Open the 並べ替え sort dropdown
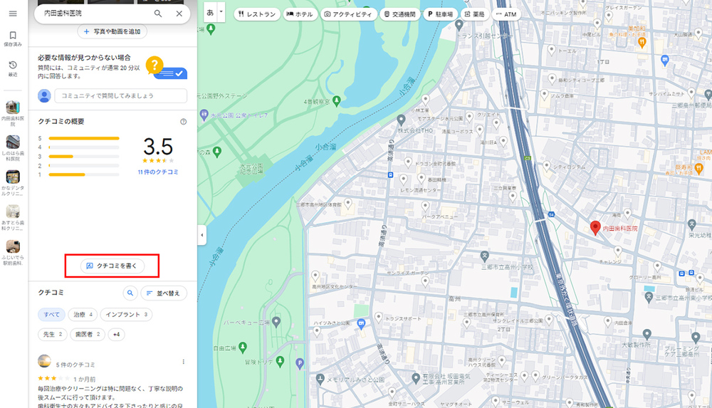This screenshot has height=408, width=712. click(x=164, y=293)
